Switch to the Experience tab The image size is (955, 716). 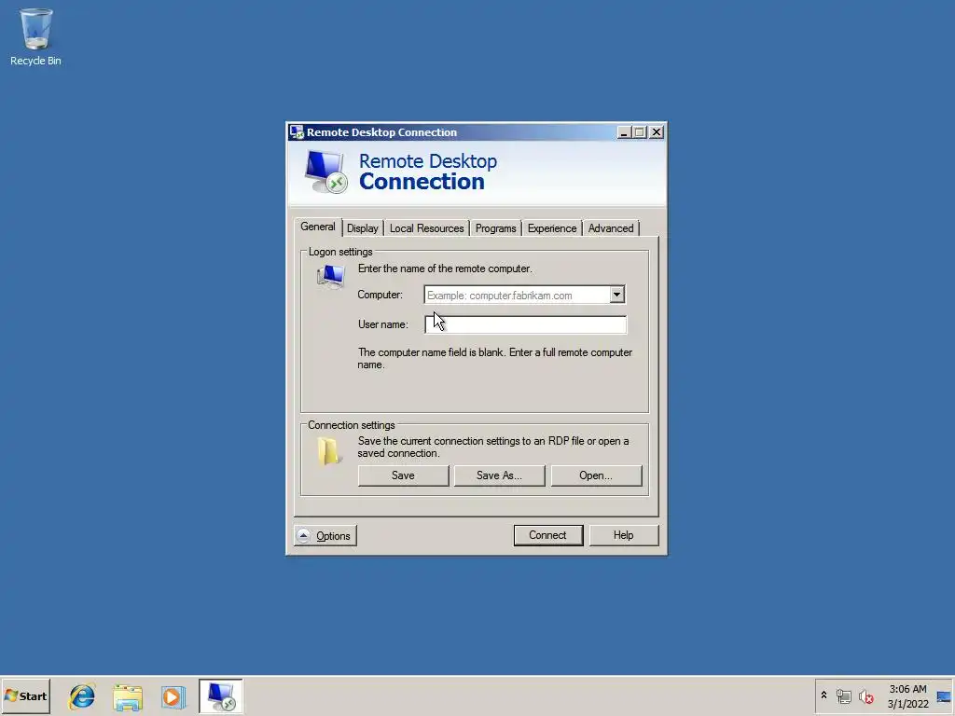point(552,228)
